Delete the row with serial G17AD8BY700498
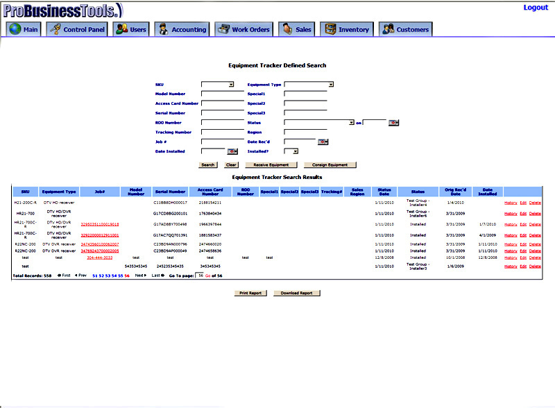This screenshot has width=555, height=408. click(535, 224)
